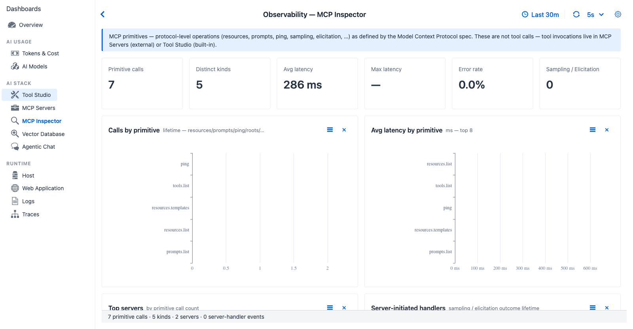The height and width of the screenshot is (329, 633).
Task: Click the refresh icon
Action: (x=576, y=14)
